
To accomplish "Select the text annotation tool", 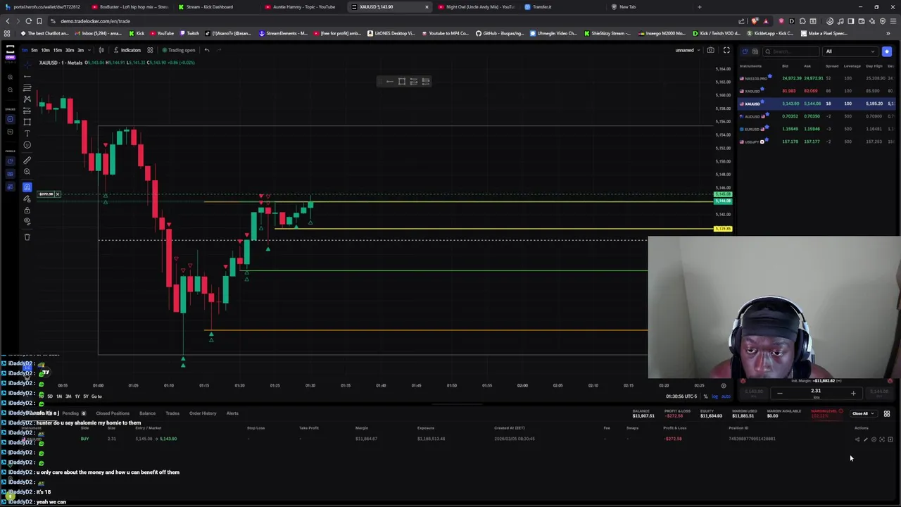I will point(27,133).
